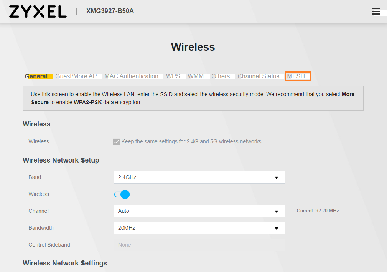
Task: Click the Wireless page heading
Action: pyautogui.click(x=193, y=47)
